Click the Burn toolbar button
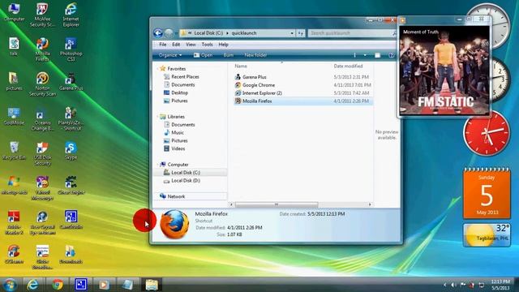This screenshot has width=519, height=292. tap(229, 55)
